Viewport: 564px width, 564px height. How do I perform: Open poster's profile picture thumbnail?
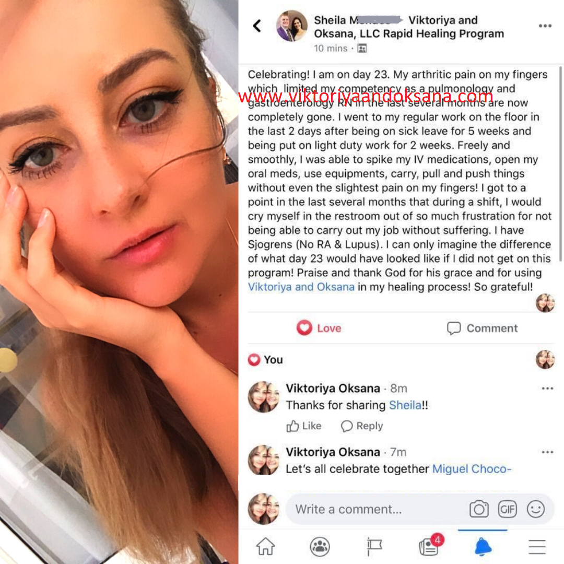coord(292,26)
